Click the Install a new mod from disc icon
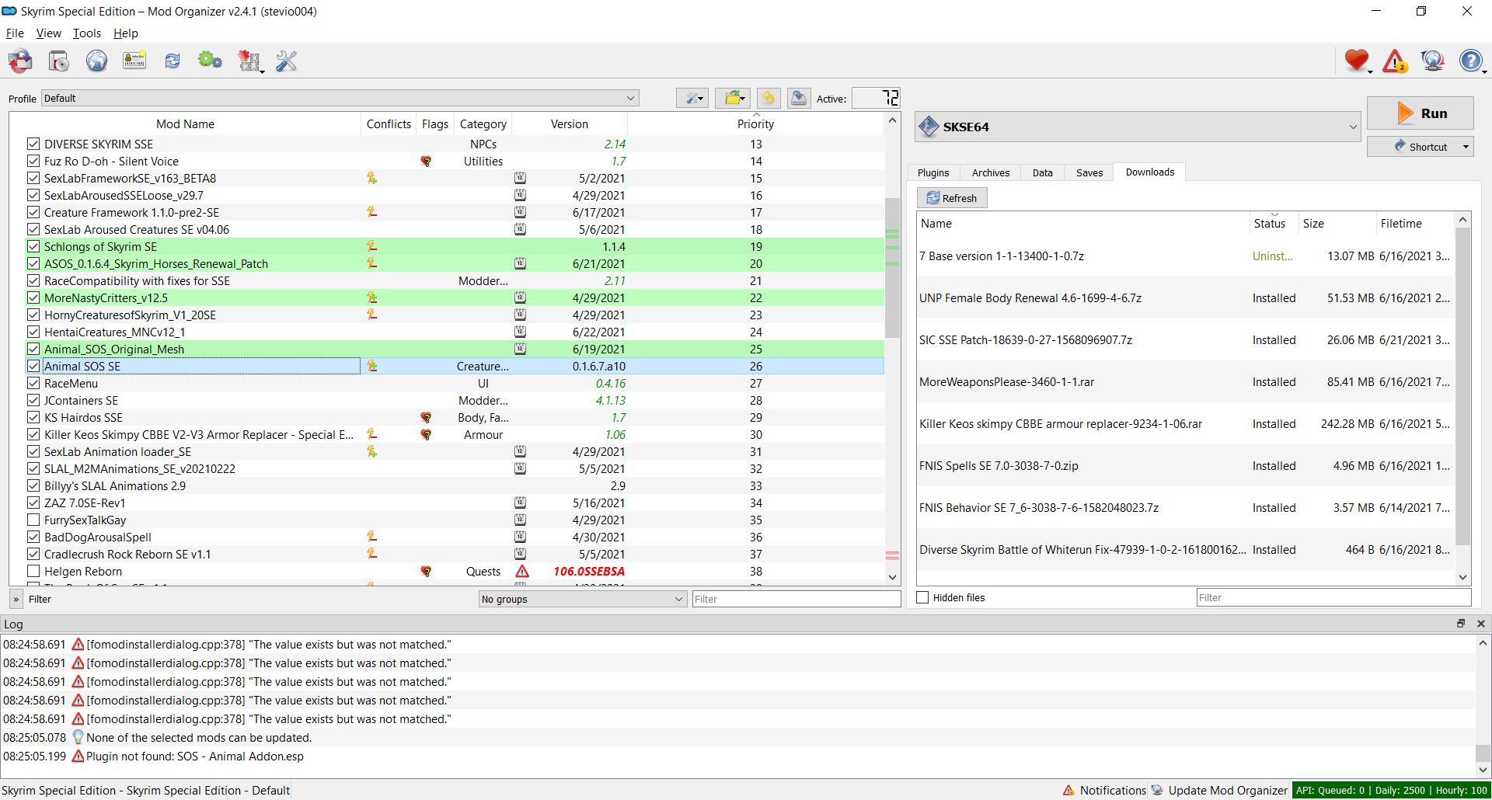The image size is (1492, 800). [59, 61]
